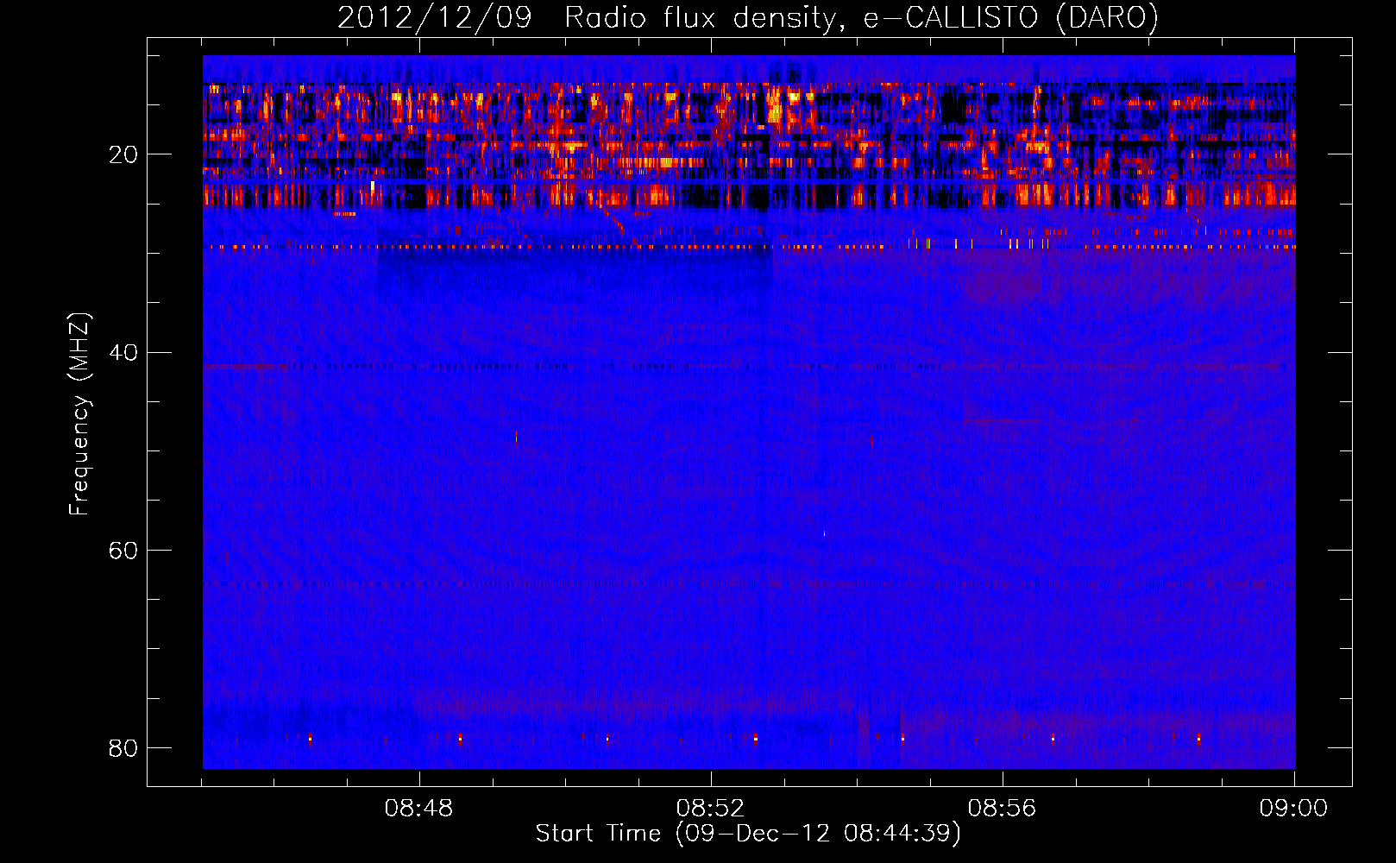Click the 'Frequency (MHZ)' y-axis label
This screenshot has height=863, width=1396.
[x=79, y=414]
